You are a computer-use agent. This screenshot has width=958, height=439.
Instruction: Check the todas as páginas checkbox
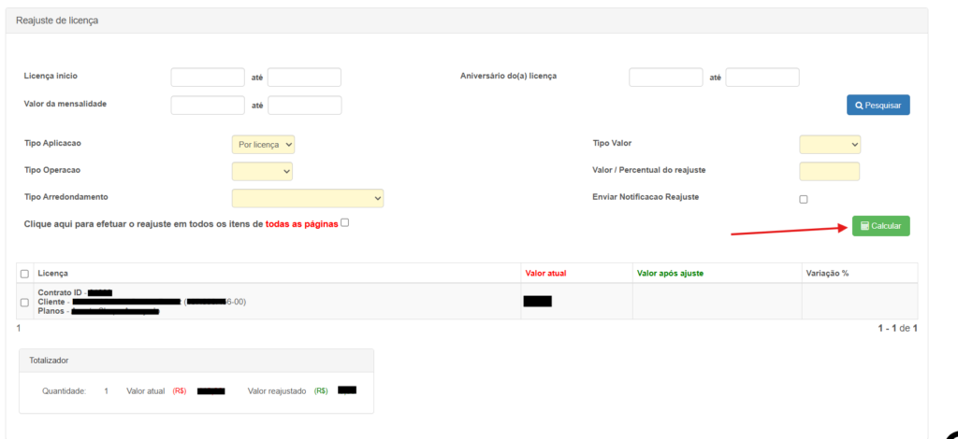[x=345, y=222]
